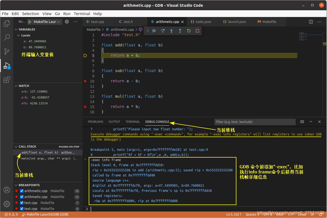
Task: Switch to the test.cpp editor tab
Action: click(x=99, y=22)
